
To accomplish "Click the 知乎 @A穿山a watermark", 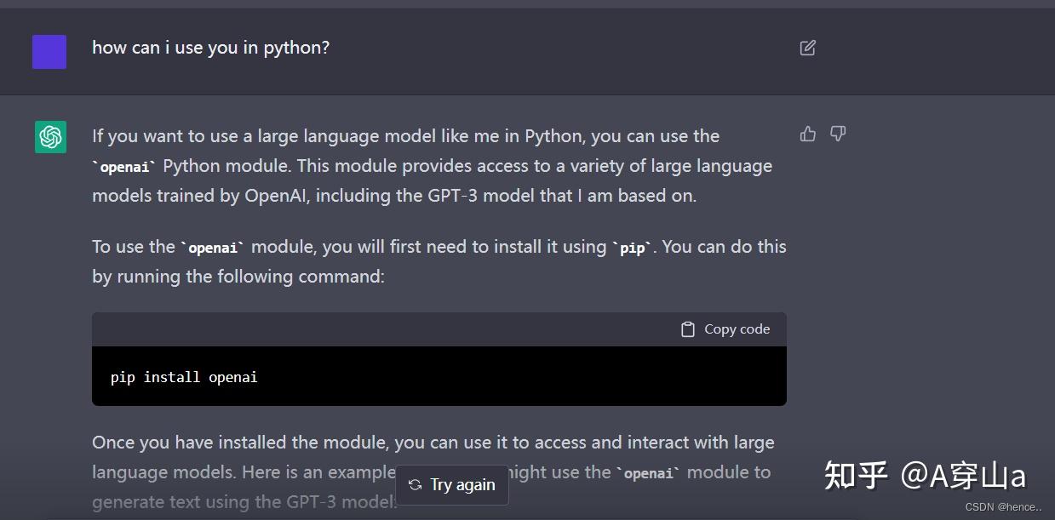I will 926,475.
